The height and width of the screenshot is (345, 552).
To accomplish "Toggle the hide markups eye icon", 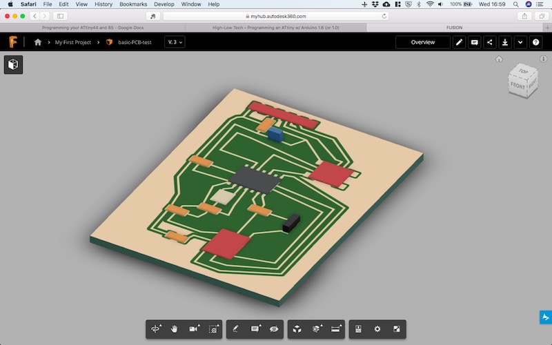I will coord(274,329).
